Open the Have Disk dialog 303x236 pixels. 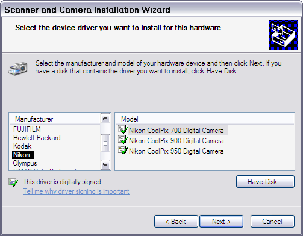pyautogui.click(x=265, y=182)
